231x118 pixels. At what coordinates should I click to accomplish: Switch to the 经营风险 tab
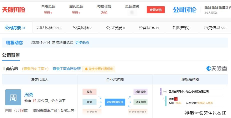pos(82,28)
